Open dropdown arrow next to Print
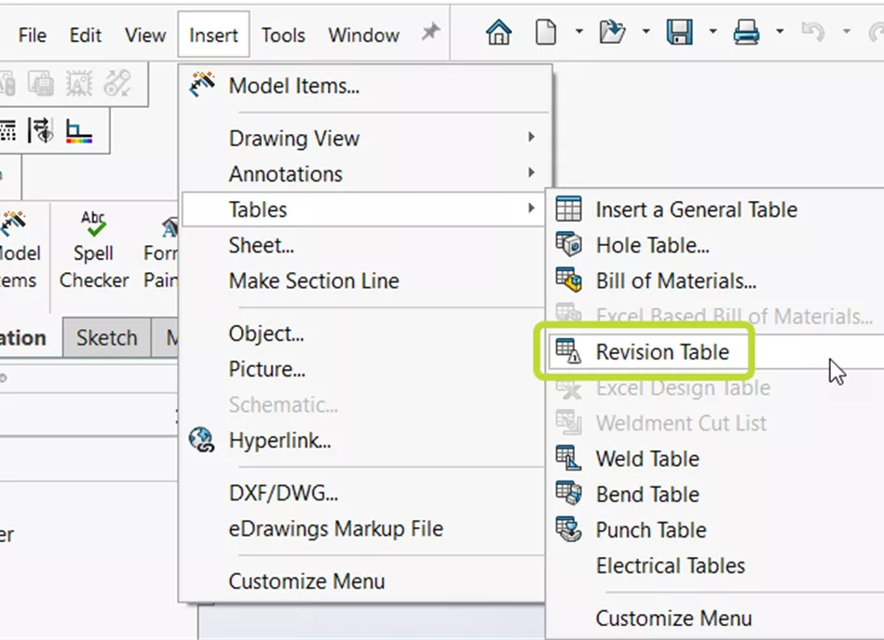 pyautogui.click(x=780, y=34)
